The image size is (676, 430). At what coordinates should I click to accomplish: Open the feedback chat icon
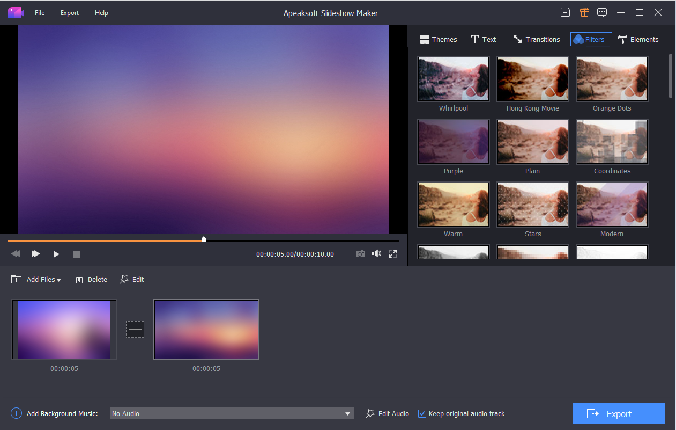[x=602, y=12]
